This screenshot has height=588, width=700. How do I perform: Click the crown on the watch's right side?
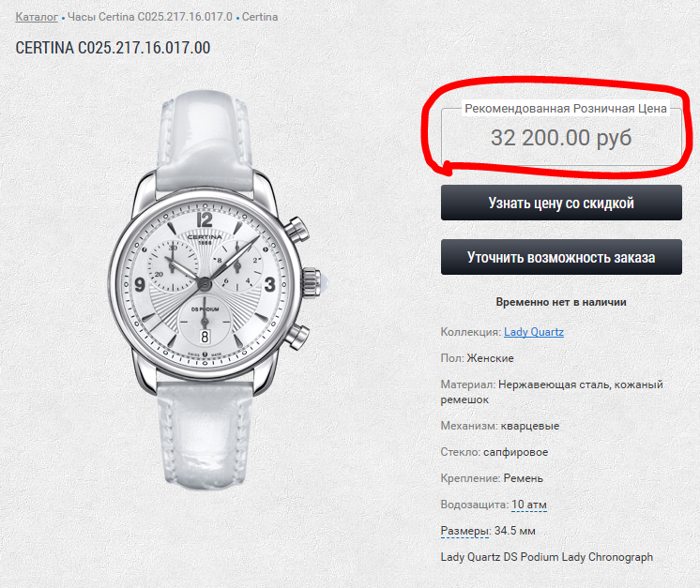click(x=313, y=280)
